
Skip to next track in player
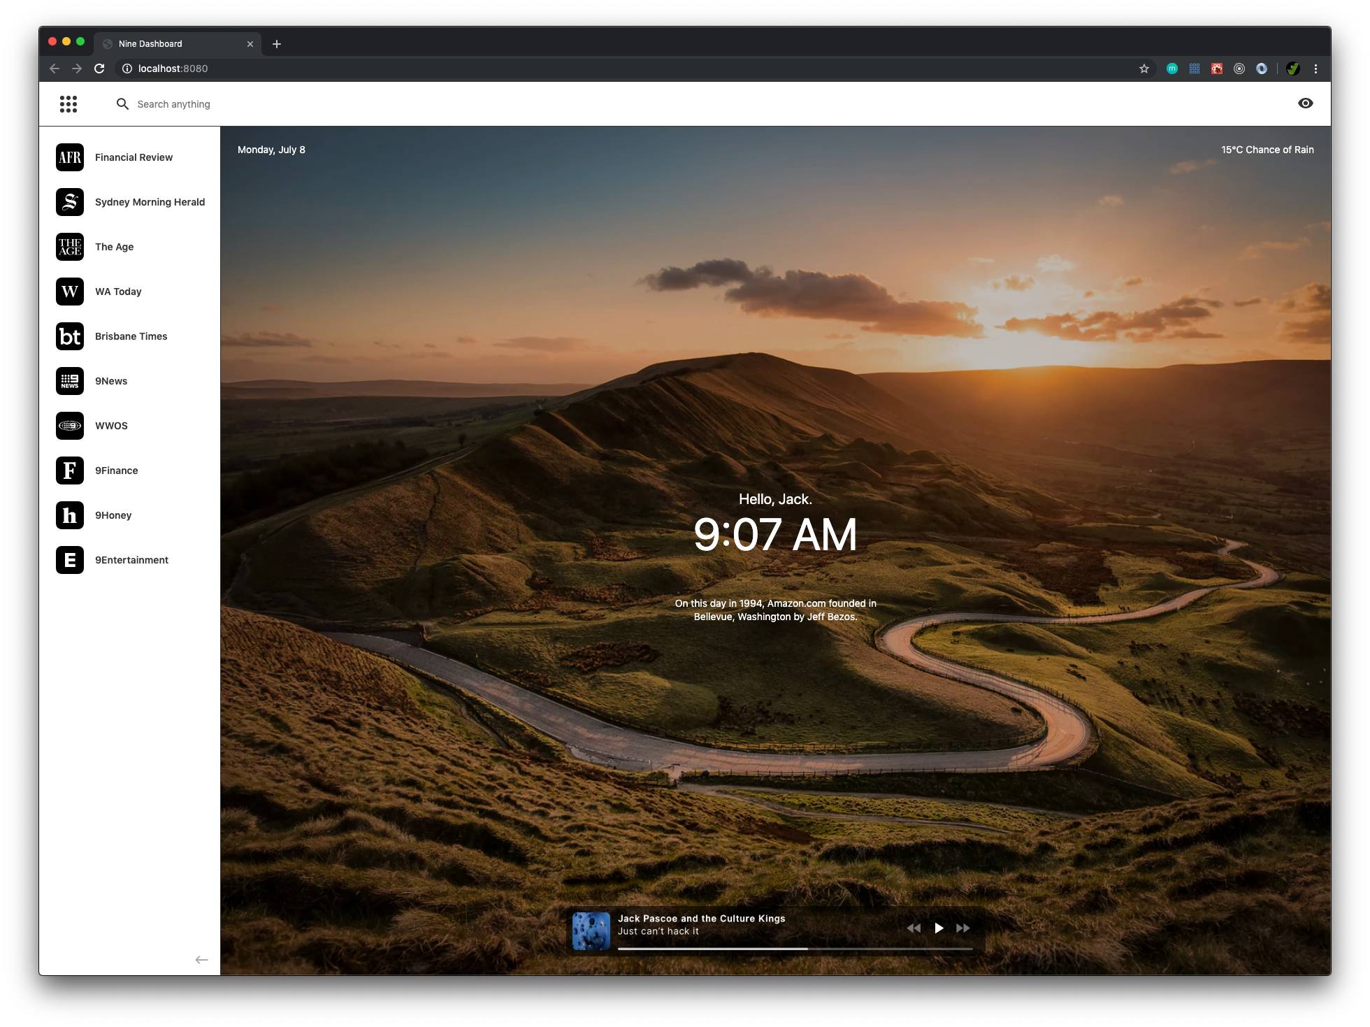pyautogui.click(x=963, y=928)
